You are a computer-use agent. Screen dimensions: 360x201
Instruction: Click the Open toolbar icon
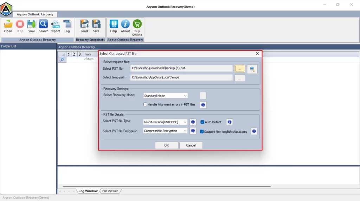click(x=8, y=26)
